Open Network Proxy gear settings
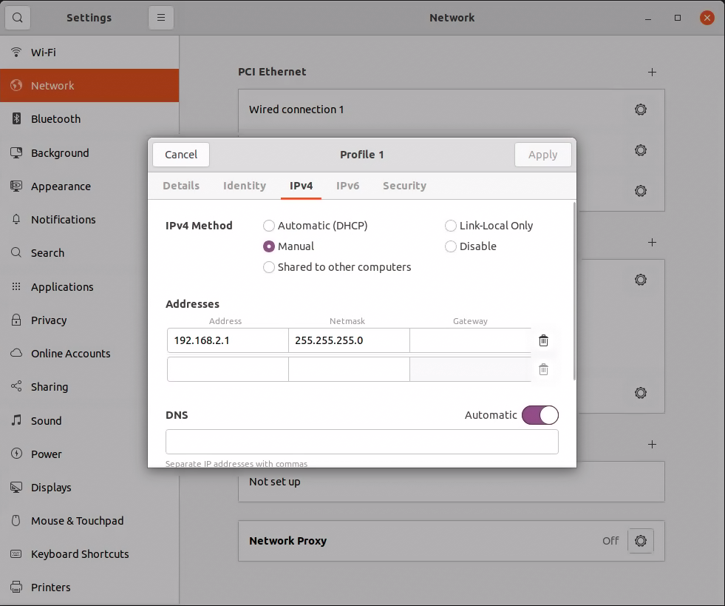Screen dimensions: 725x606 (641, 541)
